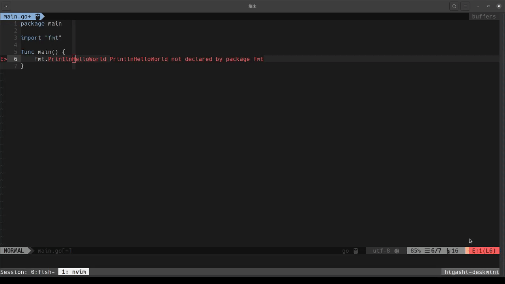
Task: Open the terminal hamburger menu
Action: [465, 6]
